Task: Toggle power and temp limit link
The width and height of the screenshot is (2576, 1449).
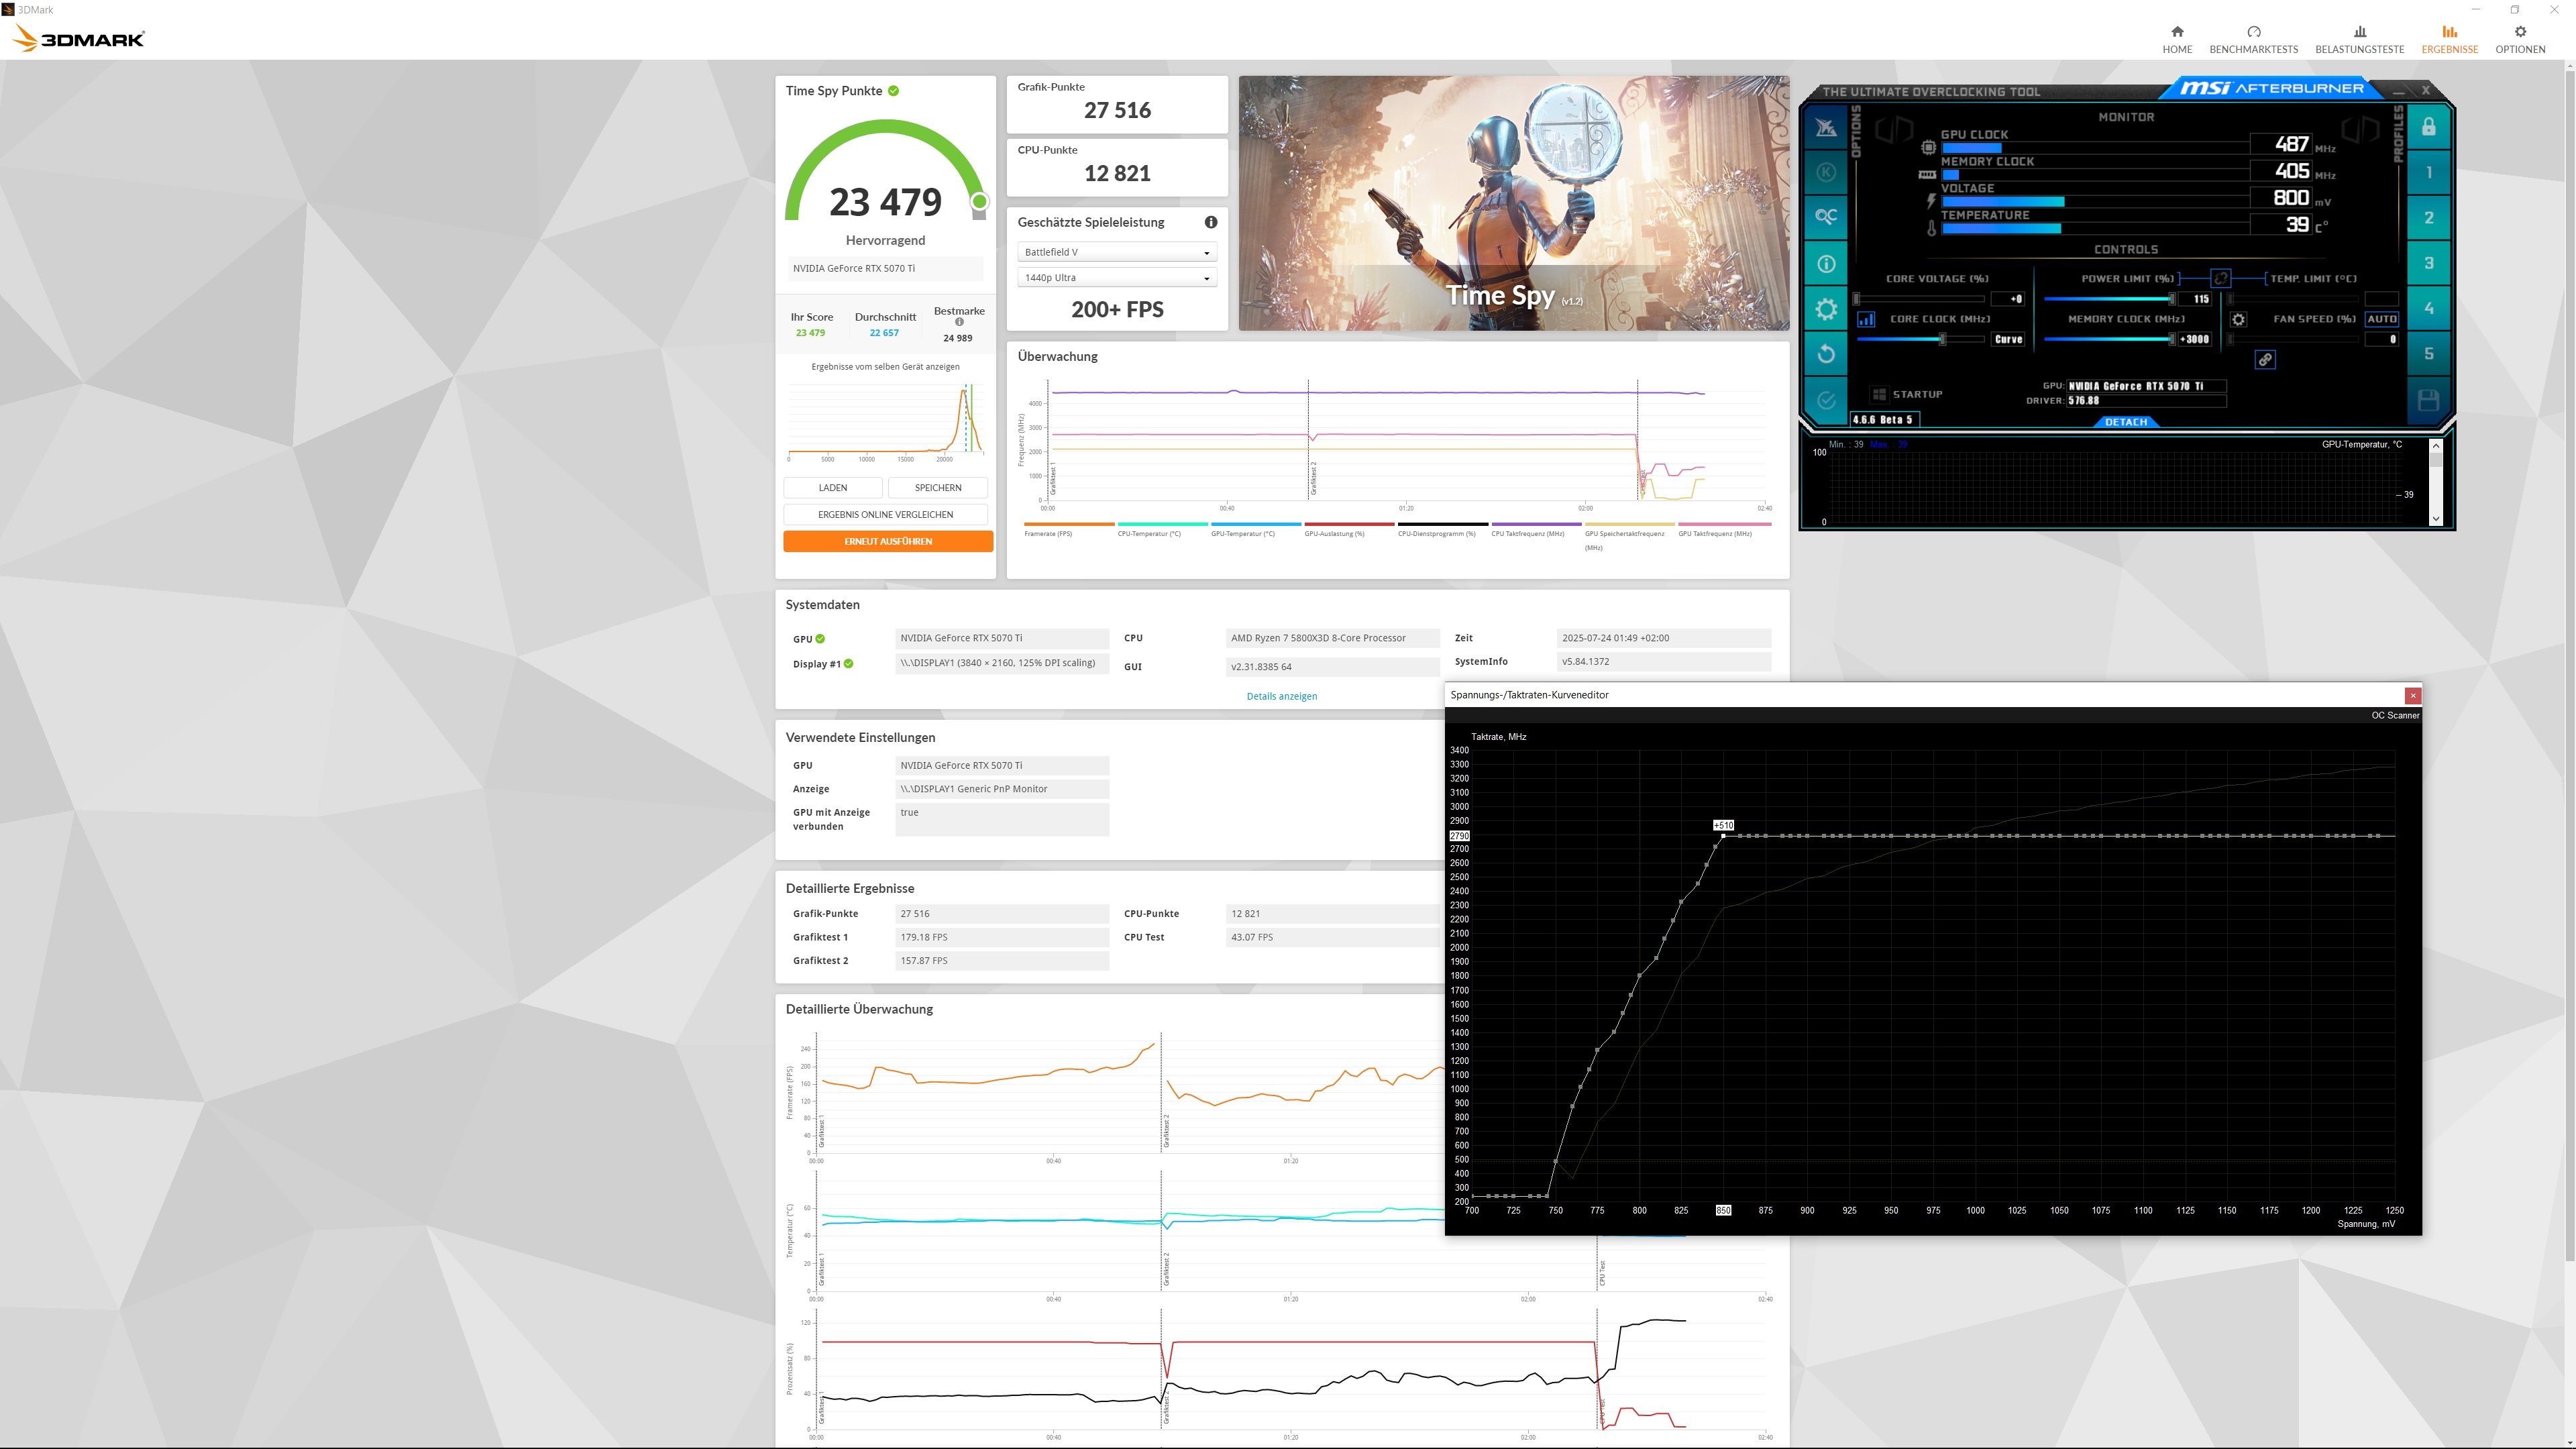Action: point(2220,278)
